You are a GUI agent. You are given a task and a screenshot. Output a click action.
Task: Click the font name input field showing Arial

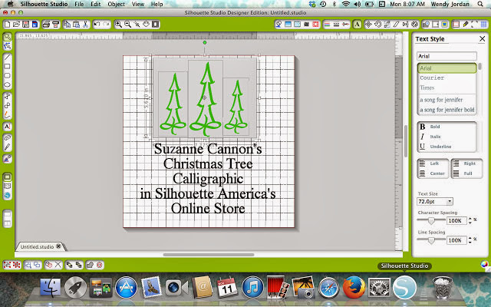(447, 56)
